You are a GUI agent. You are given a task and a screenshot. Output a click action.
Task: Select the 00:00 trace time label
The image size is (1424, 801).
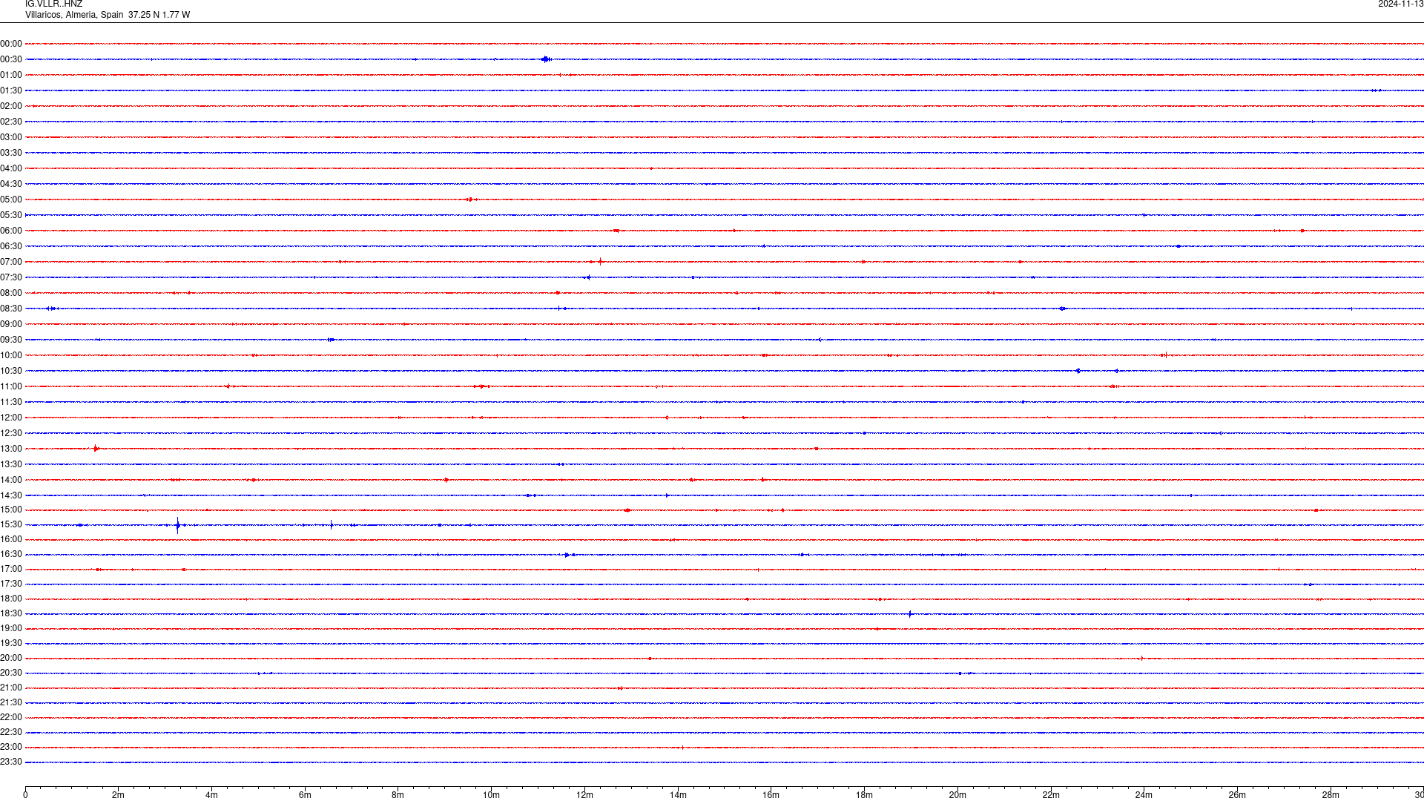pos(11,44)
